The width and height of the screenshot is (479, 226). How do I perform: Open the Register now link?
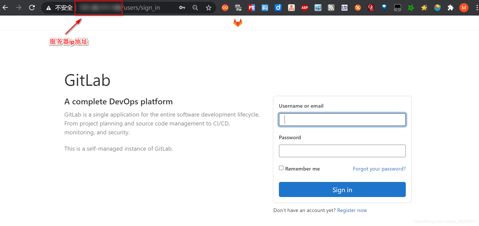pos(352,210)
